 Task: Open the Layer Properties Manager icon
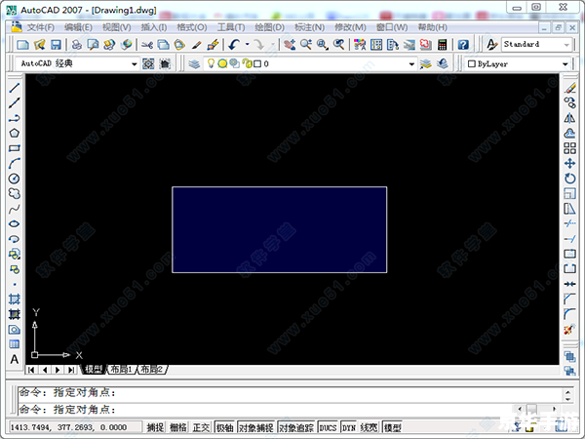[194, 63]
